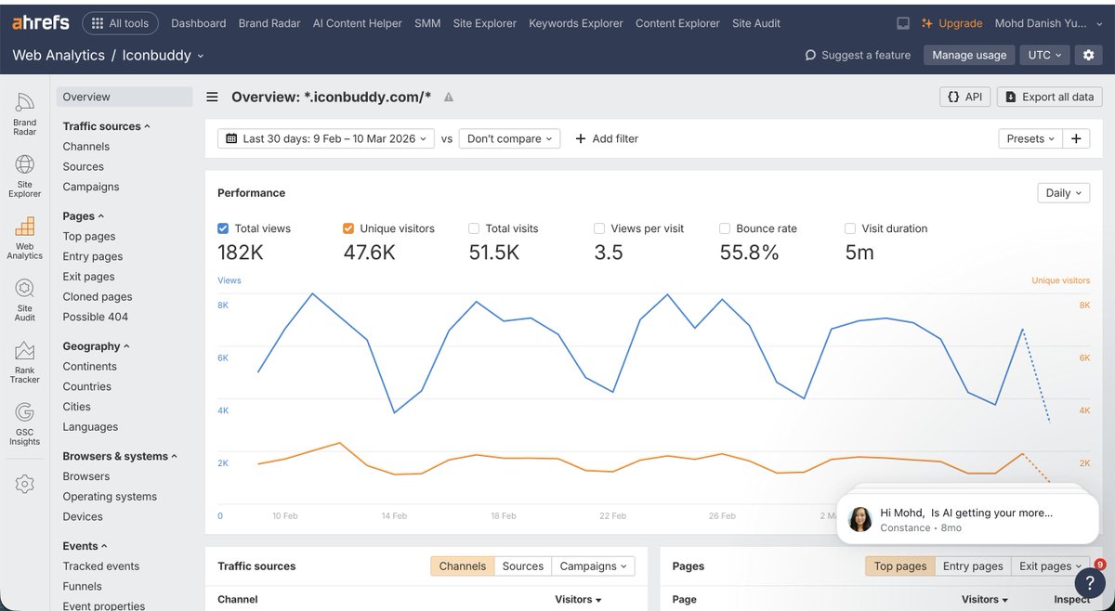Open Channels in left menu
The height and width of the screenshot is (611, 1115).
point(86,147)
